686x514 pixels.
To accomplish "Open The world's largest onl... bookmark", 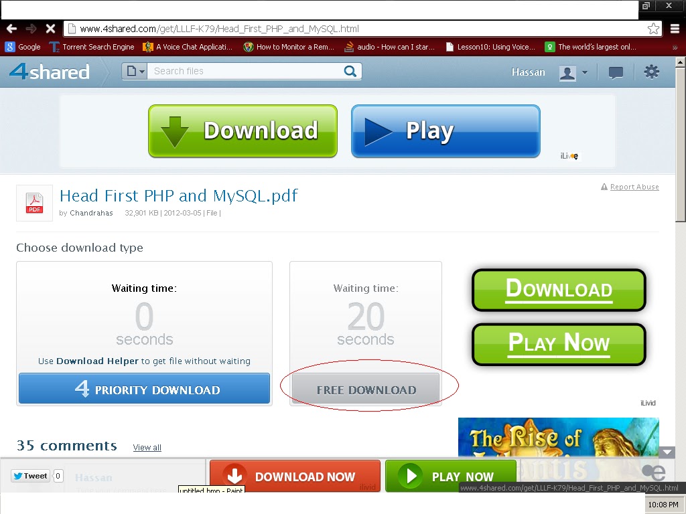I will (x=591, y=47).
